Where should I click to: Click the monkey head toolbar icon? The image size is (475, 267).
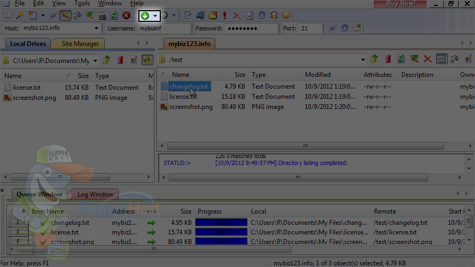pyautogui.click(x=274, y=15)
